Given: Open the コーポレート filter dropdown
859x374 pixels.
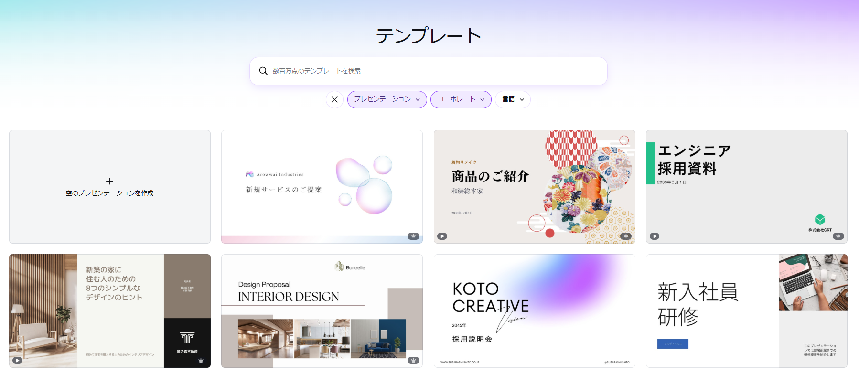Looking at the screenshot, I should [461, 99].
